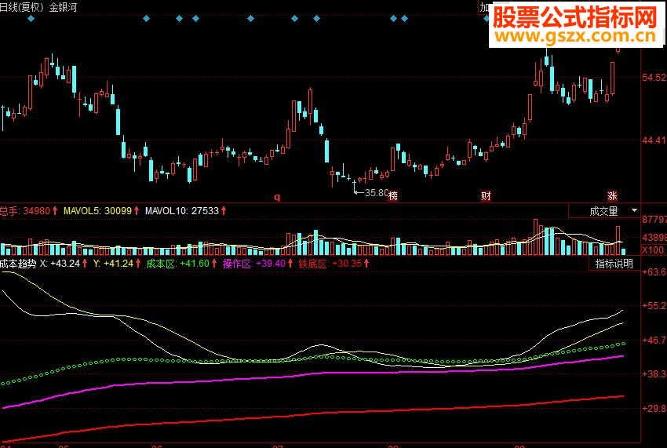Click the red 涨 marker under the price chart

click(x=612, y=196)
